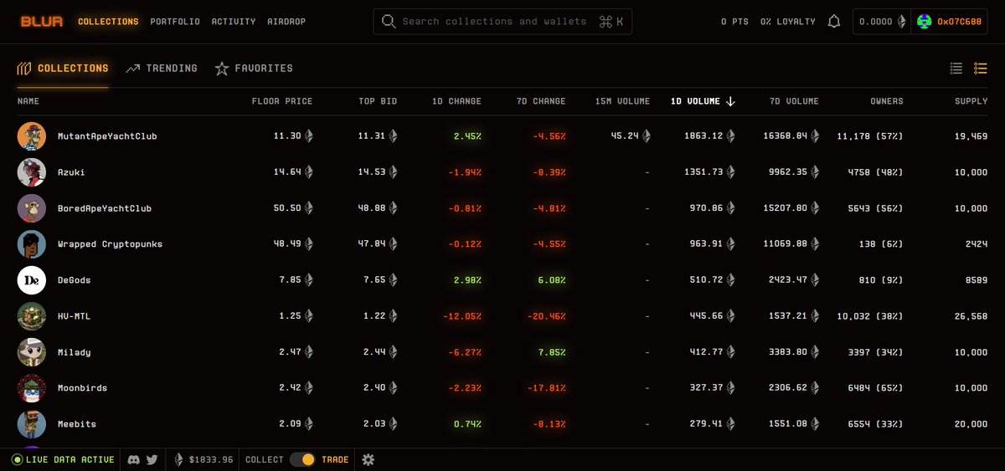1005x471 pixels.
Task: Click the Ethereum icon beside $1833.96
Action: click(x=178, y=459)
